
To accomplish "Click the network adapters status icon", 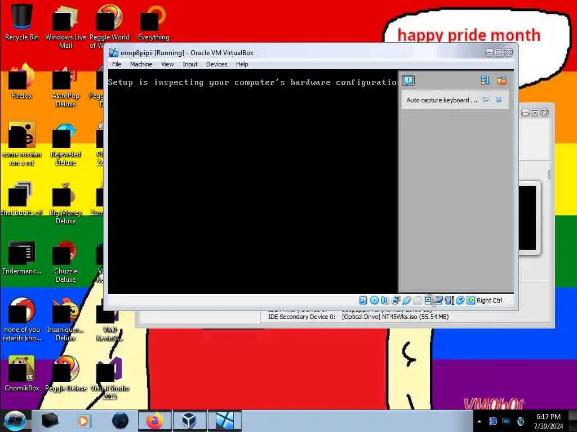I will [396, 300].
